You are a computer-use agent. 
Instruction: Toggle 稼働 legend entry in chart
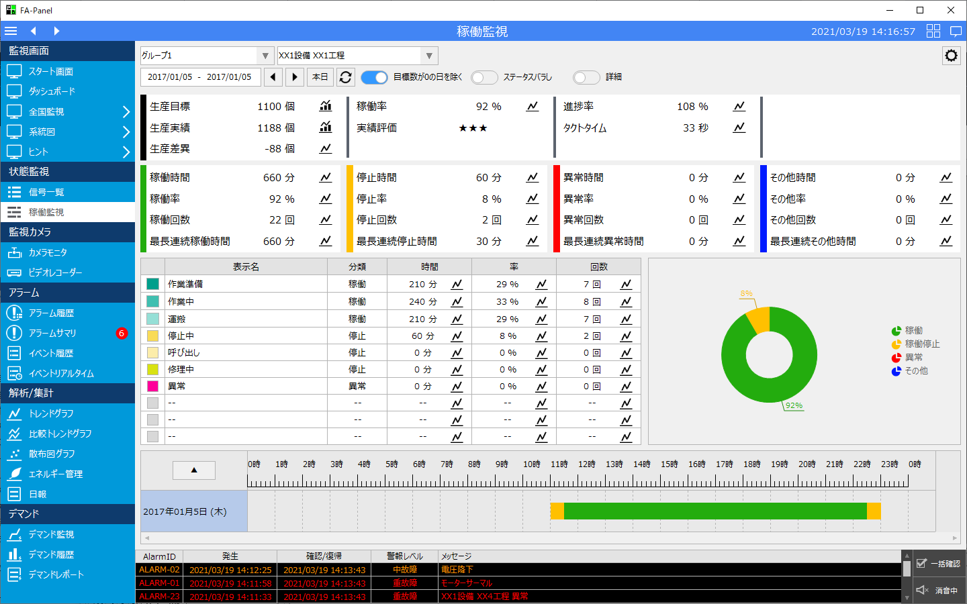click(x=907, y=330)
